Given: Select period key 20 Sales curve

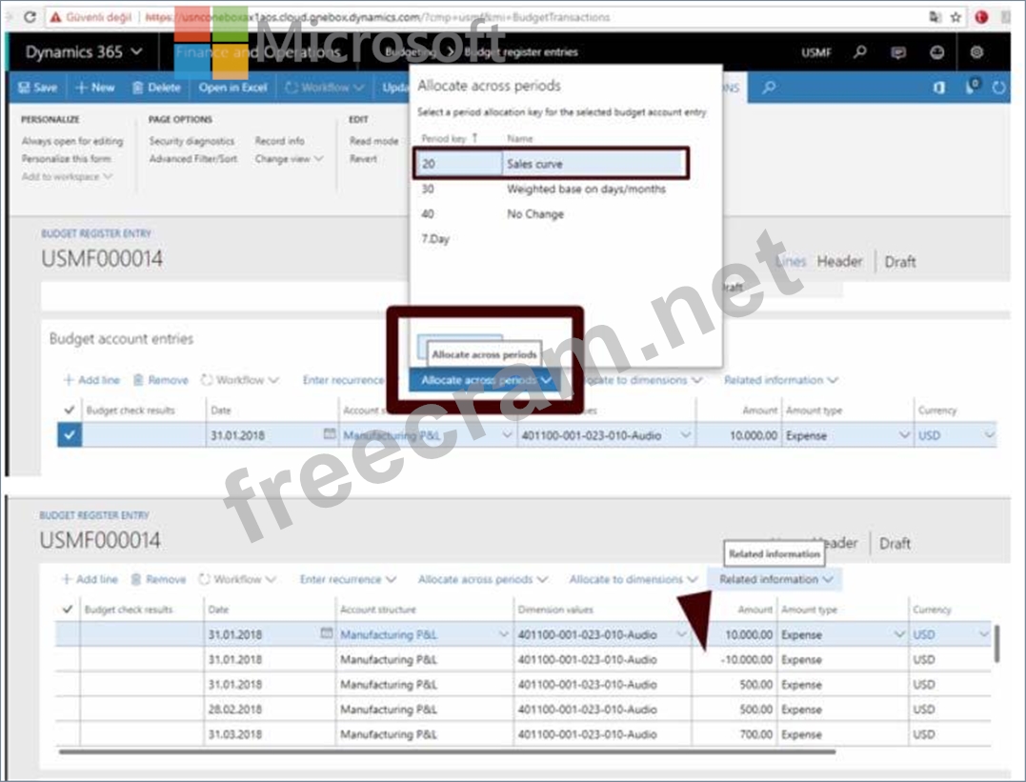Looking at the screenshot, I should point(551,164).
